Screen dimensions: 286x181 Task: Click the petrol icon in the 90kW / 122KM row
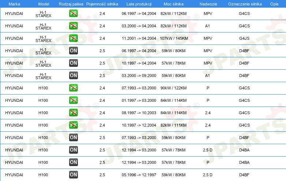73,88
